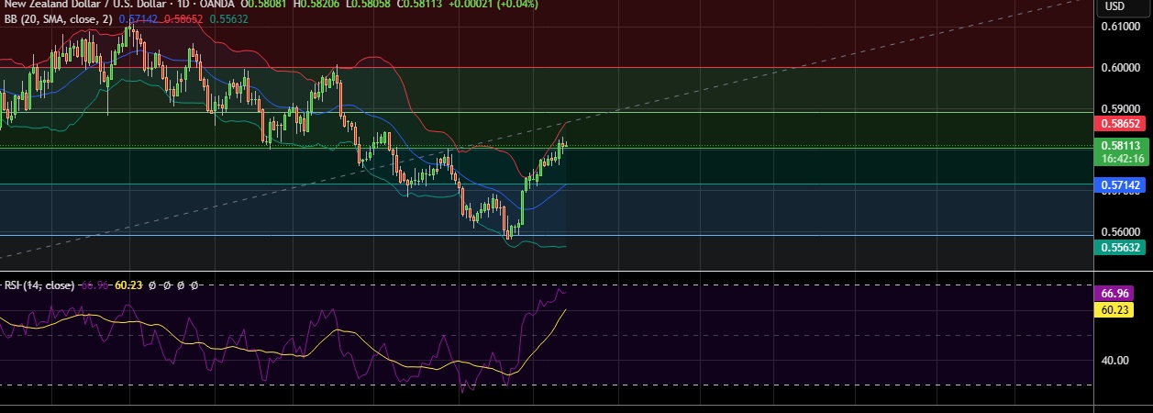Click the 0.56000 price axis tick
Screen dimensions: 1153x413
[1121, 233]
